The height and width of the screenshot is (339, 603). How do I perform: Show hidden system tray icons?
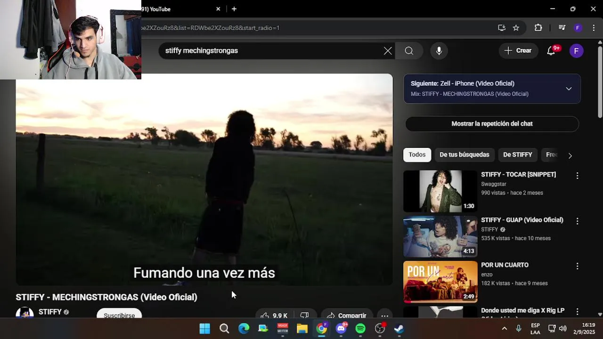click(504, 329)
